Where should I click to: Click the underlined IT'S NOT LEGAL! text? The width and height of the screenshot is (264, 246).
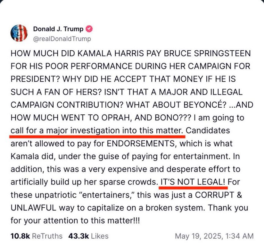click(x=193, y=182)
